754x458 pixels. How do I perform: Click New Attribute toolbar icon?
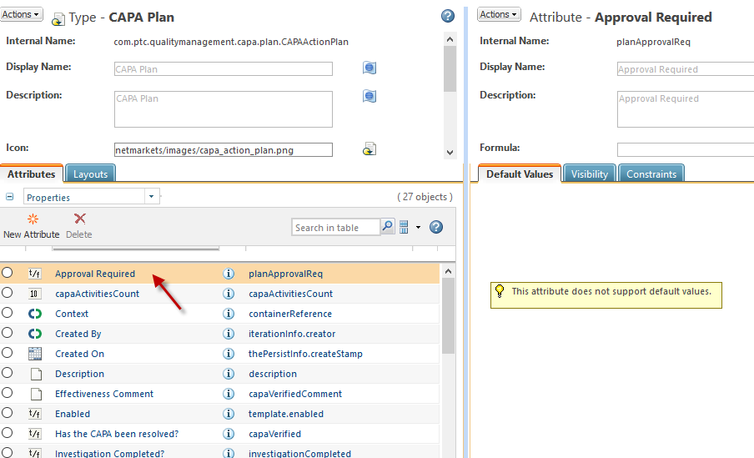coord(33,219)
